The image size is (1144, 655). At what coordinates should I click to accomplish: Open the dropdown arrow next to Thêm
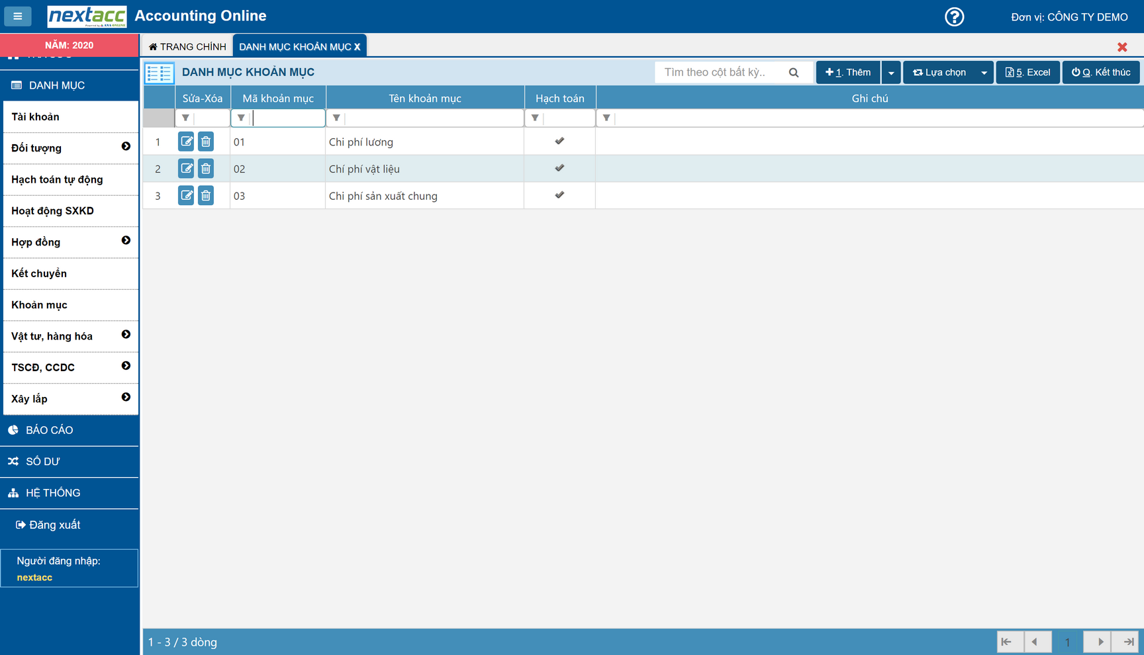pos(891,73)
